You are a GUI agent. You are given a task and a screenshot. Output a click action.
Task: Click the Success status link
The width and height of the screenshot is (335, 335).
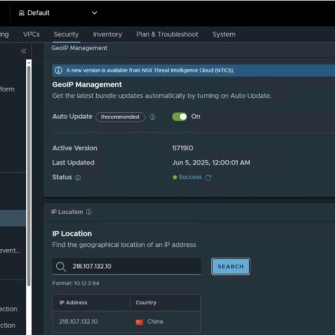click(x=190, y=177)
